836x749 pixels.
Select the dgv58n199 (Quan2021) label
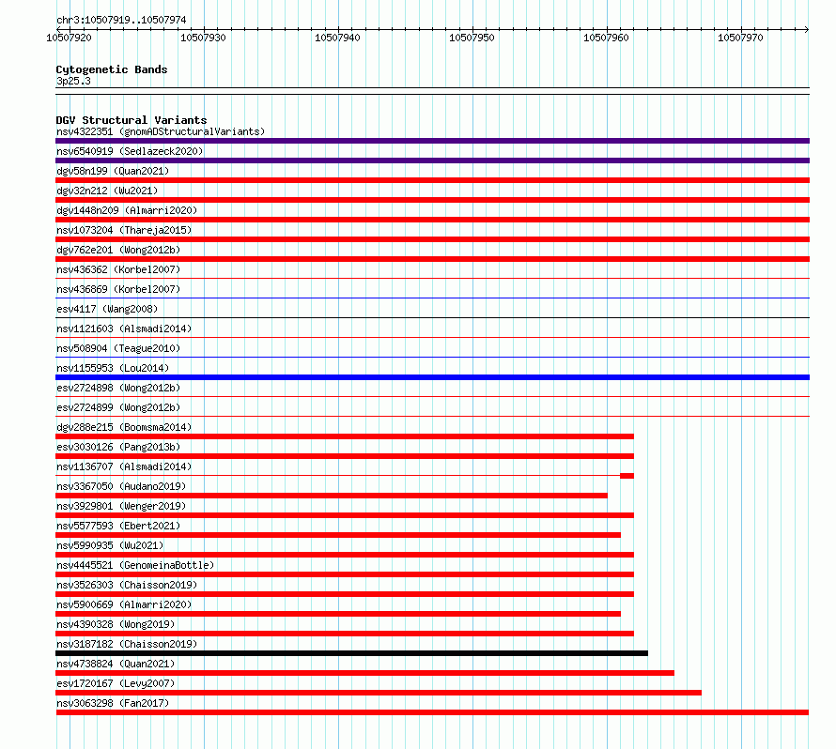113,171
